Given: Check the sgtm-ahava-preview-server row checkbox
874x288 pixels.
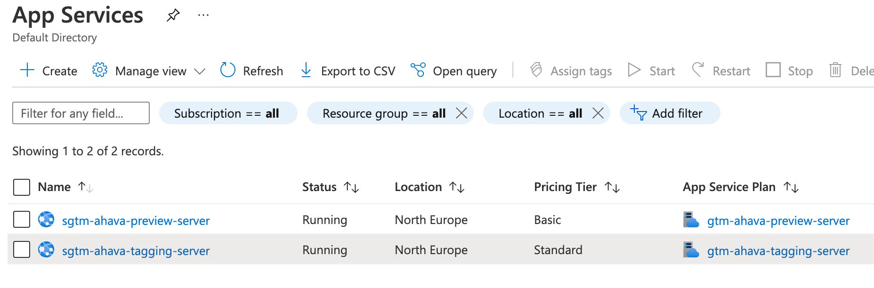Looking at the screenshot, I should click(x=22, y=219).
